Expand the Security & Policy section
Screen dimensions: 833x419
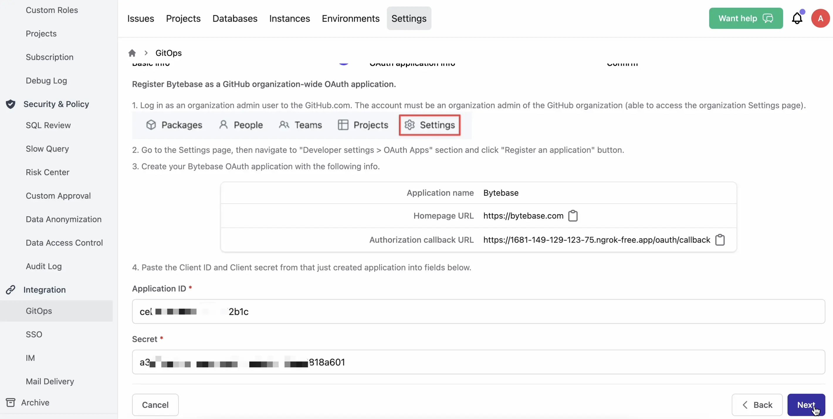[56, 104]
